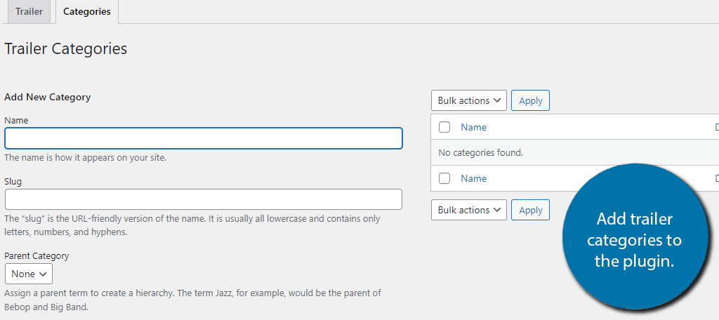
Task: Click the blue trailer categories callout circle
Action: (x=634, y=236)
